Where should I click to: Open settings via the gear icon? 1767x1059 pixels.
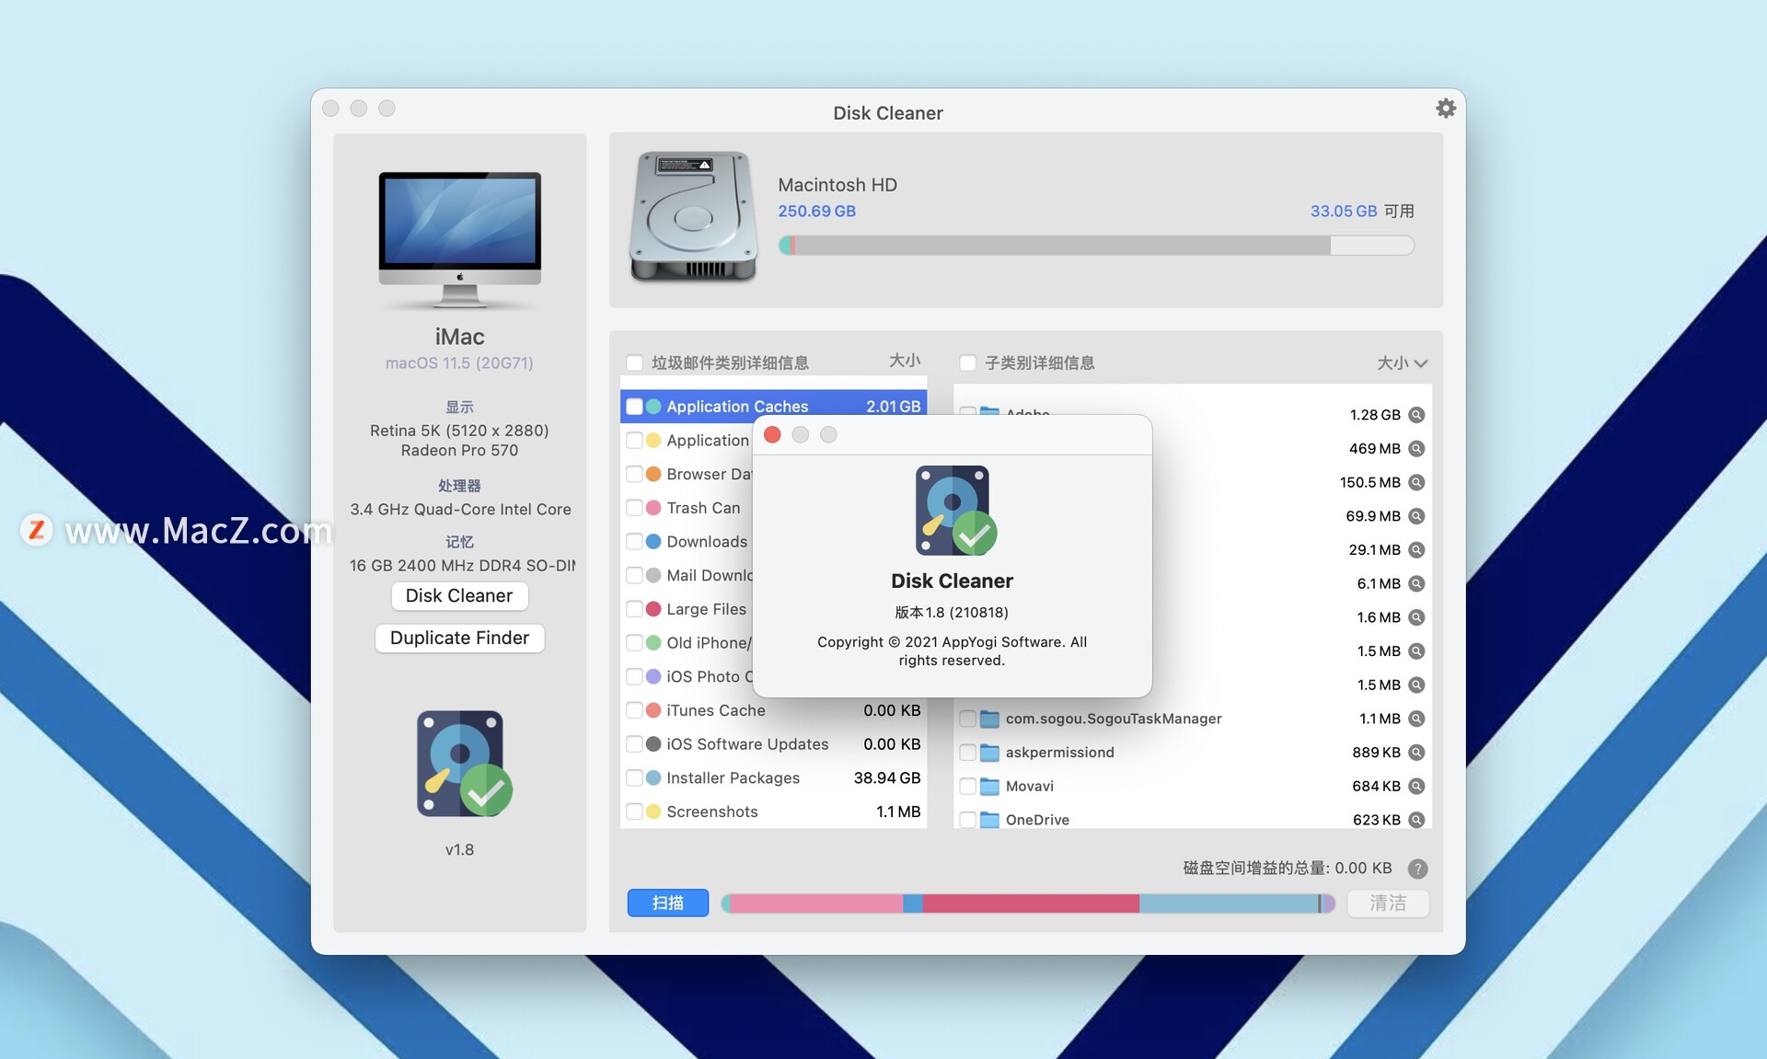click(x=1445, y=109)
